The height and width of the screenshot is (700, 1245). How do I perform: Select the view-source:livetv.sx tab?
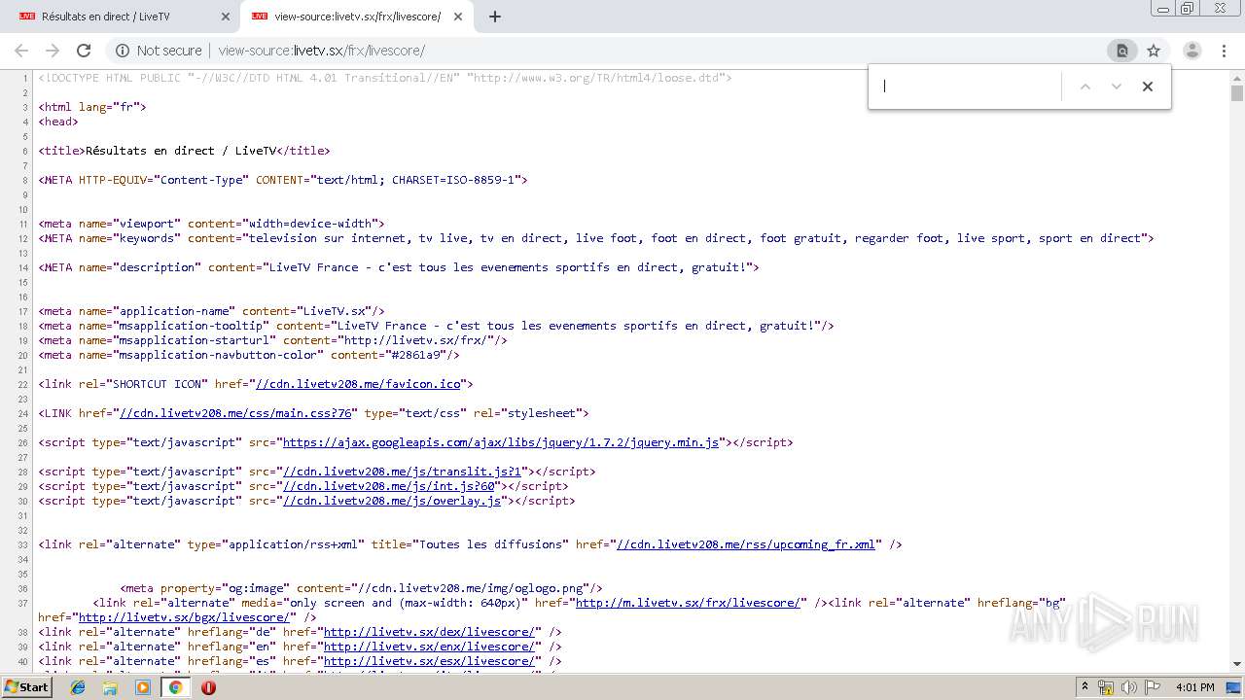[x=357, y=17]
